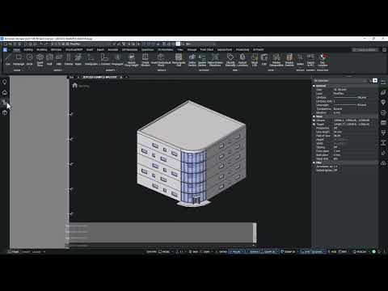The width and height of the screenshot is (388, 291).
Task: Switch to the Point Cloud ribbon tab
Action: (207, 50)
